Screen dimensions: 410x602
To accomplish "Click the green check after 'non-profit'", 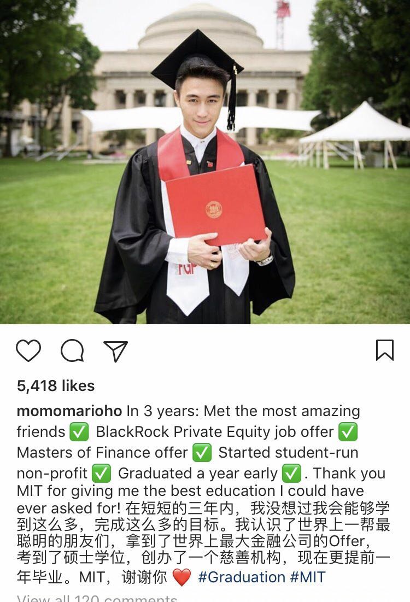I will pos(102,474).
